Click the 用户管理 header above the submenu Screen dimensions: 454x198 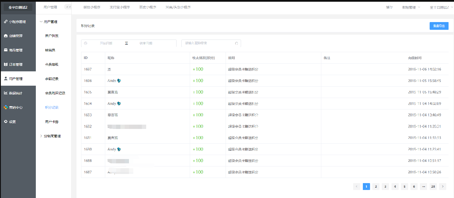50,7
